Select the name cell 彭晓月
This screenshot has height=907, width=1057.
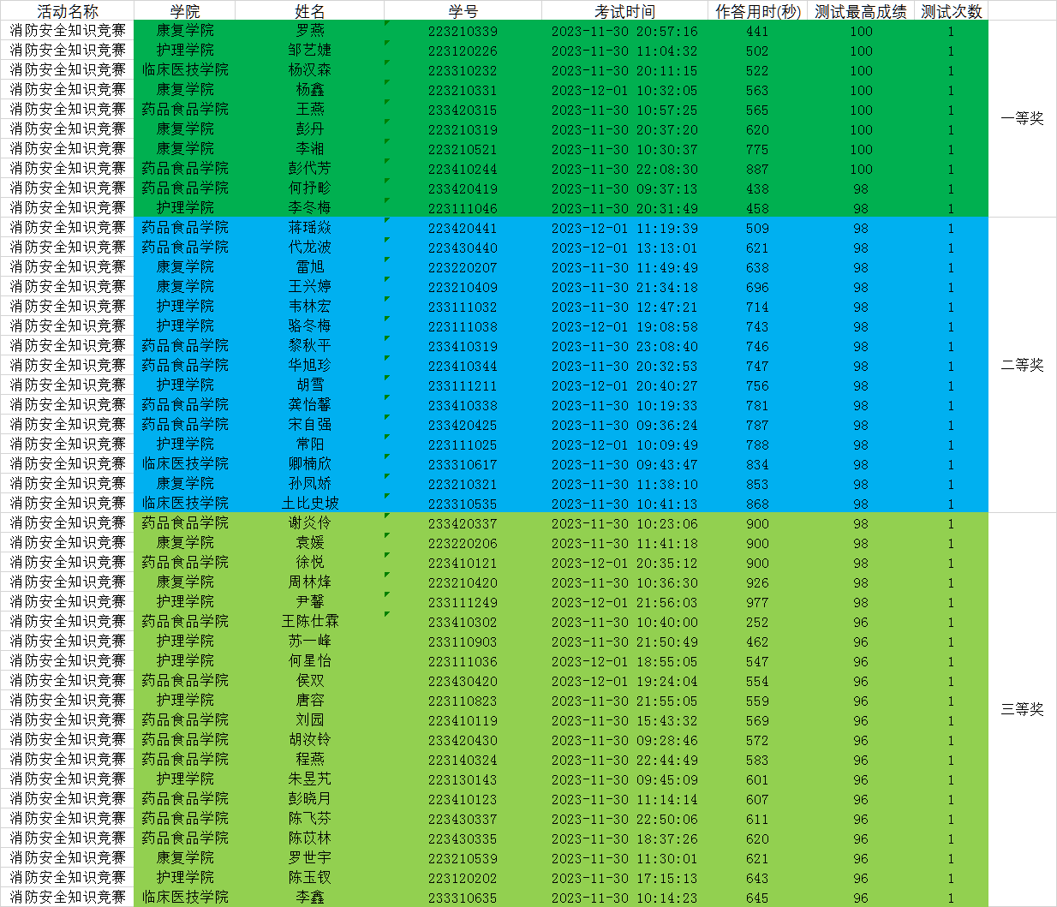[309, 799]
